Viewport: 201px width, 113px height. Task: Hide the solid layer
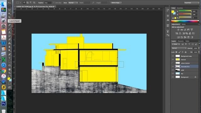click(x=173, y=70)
